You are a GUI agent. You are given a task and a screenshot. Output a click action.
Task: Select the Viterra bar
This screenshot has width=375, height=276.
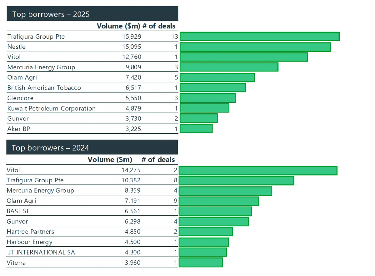coord(201,263)
